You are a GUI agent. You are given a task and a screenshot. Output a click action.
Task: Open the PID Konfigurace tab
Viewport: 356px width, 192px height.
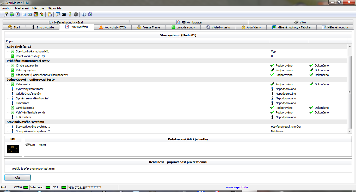(x=189, y=22)
